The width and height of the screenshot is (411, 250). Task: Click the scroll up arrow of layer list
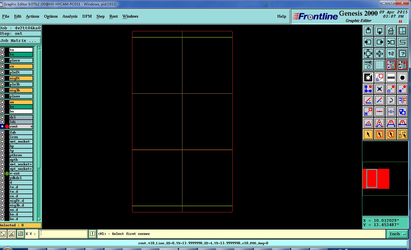tap(39, 48)
